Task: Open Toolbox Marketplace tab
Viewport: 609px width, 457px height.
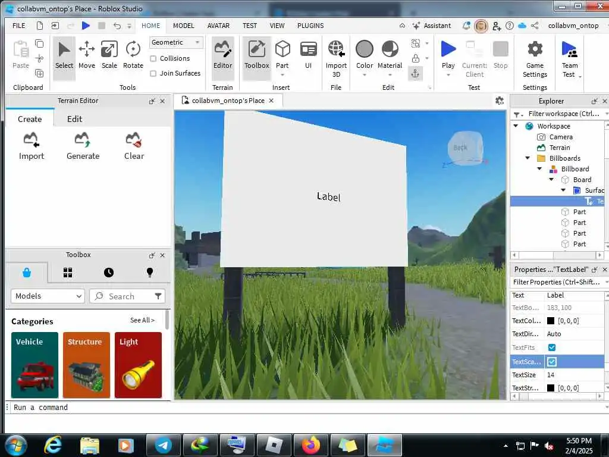Action: click(27, 273)
